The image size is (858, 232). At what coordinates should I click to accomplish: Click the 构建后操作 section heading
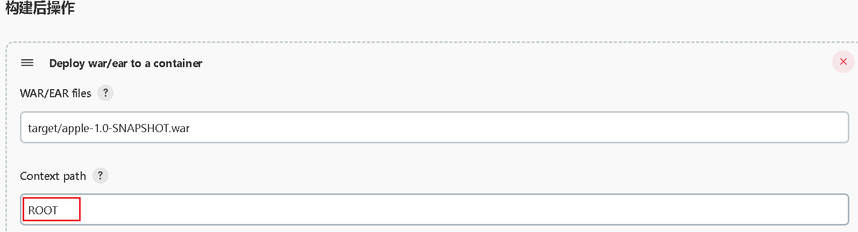coord(40,8)
